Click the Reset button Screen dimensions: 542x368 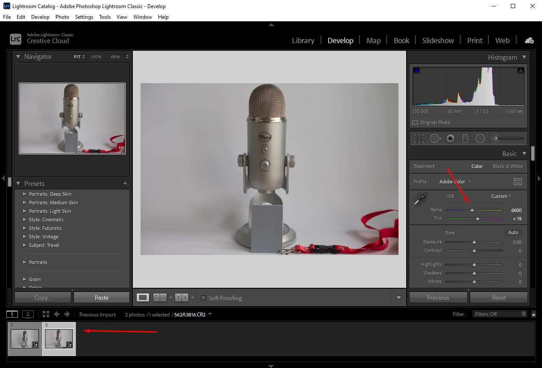click(x=499, y=298)
